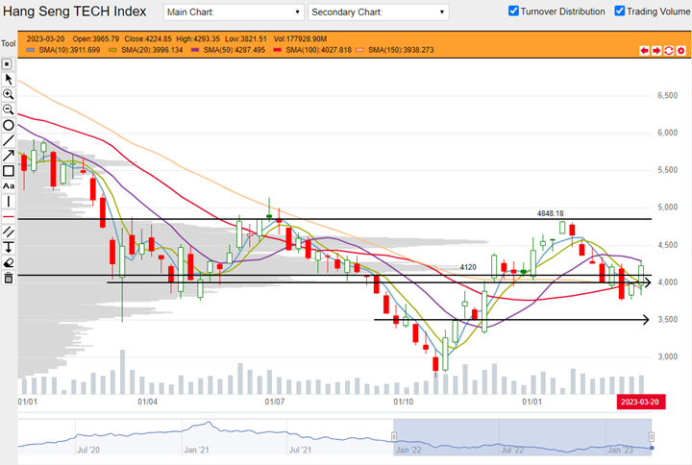Click the zoom in magnifier tool
The width and height of the screenshot is (692, 465).
(x=9, y=94)
